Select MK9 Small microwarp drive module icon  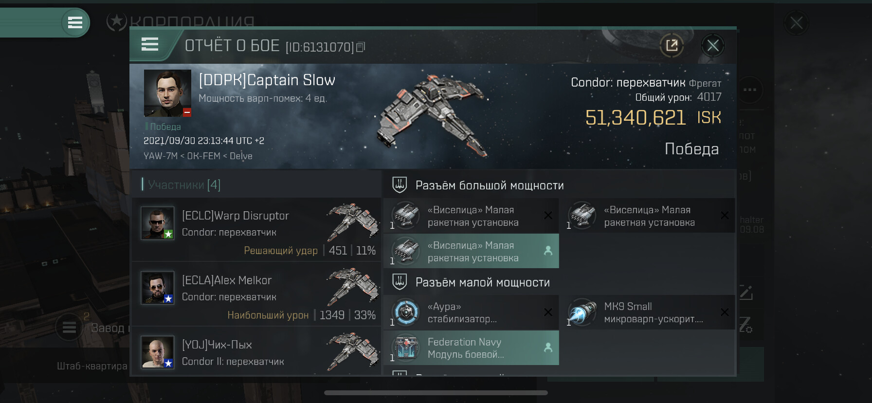click(582, 312)
